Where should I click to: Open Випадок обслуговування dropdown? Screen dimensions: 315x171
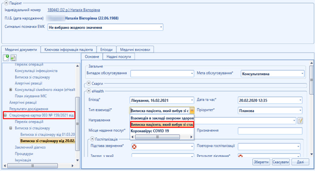[x=192, y=73]
